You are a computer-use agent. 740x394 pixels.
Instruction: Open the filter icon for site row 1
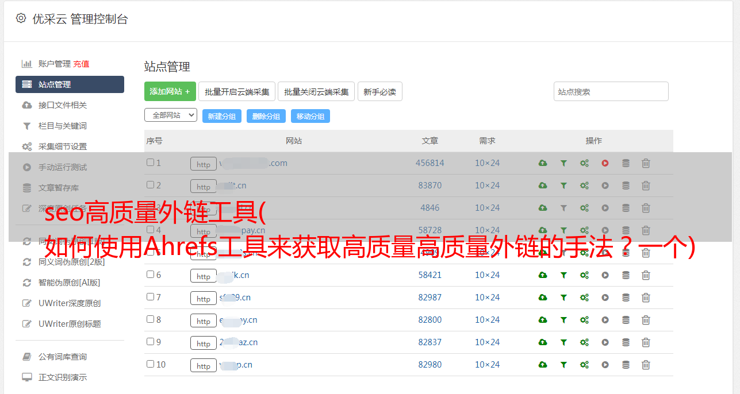[x=563, y=163]
